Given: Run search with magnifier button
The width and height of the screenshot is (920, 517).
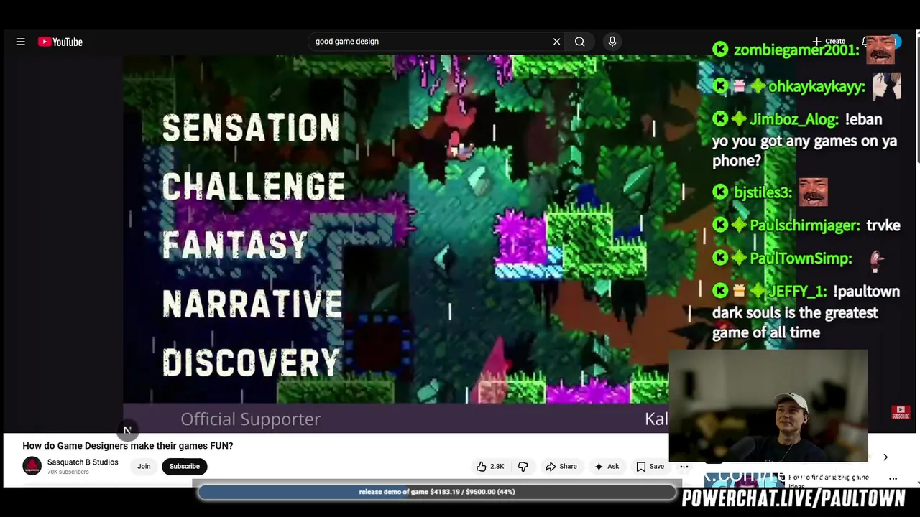Looking at the screenshot, I should pyautogui.click(x=579, y=42).
